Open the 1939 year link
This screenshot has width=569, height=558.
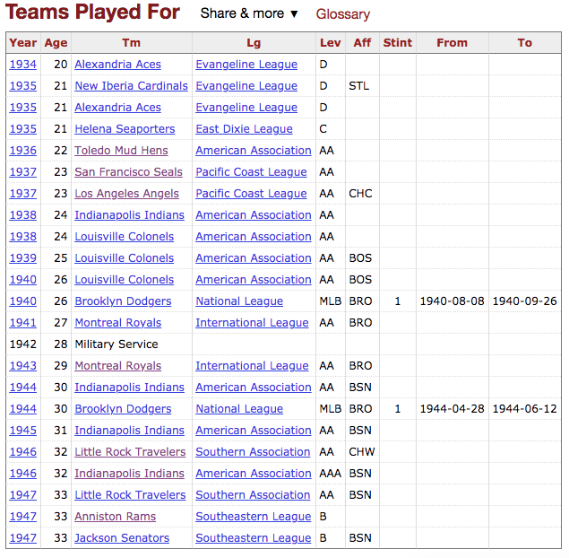click(23, 258)
